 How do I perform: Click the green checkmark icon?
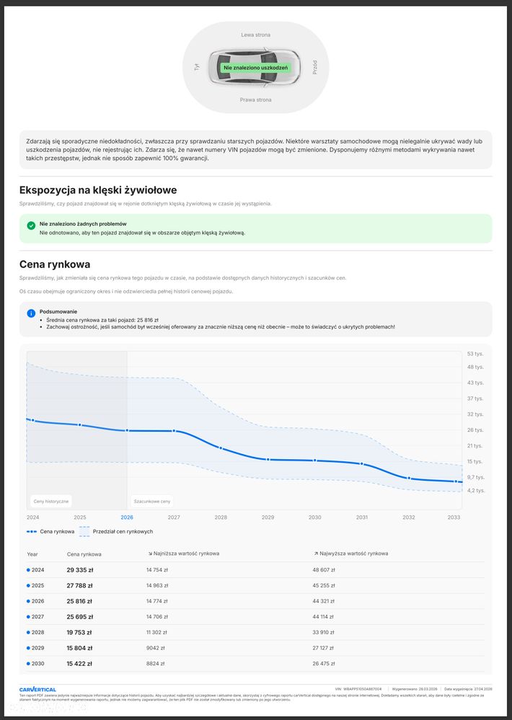pos(31,226)
